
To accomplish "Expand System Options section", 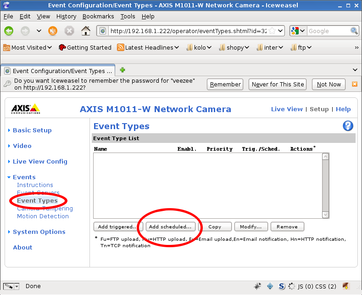I will (x=39, y=232).
